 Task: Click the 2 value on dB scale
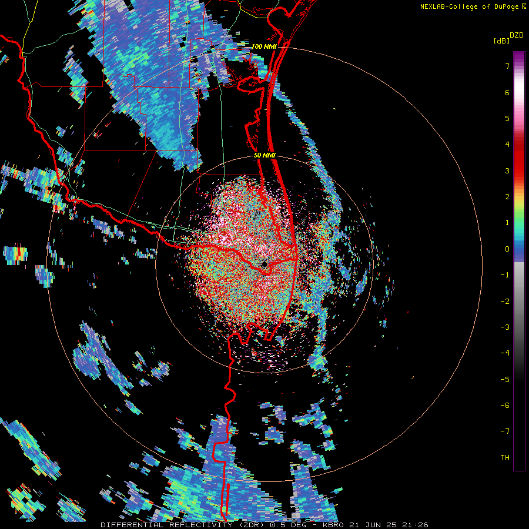pyautogui.click(x=507, y=197)
